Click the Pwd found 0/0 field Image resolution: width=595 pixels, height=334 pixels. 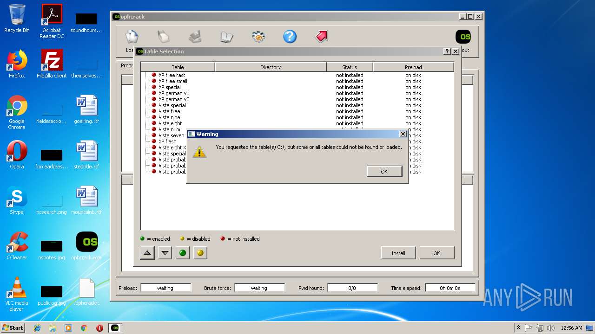point(352,288)
